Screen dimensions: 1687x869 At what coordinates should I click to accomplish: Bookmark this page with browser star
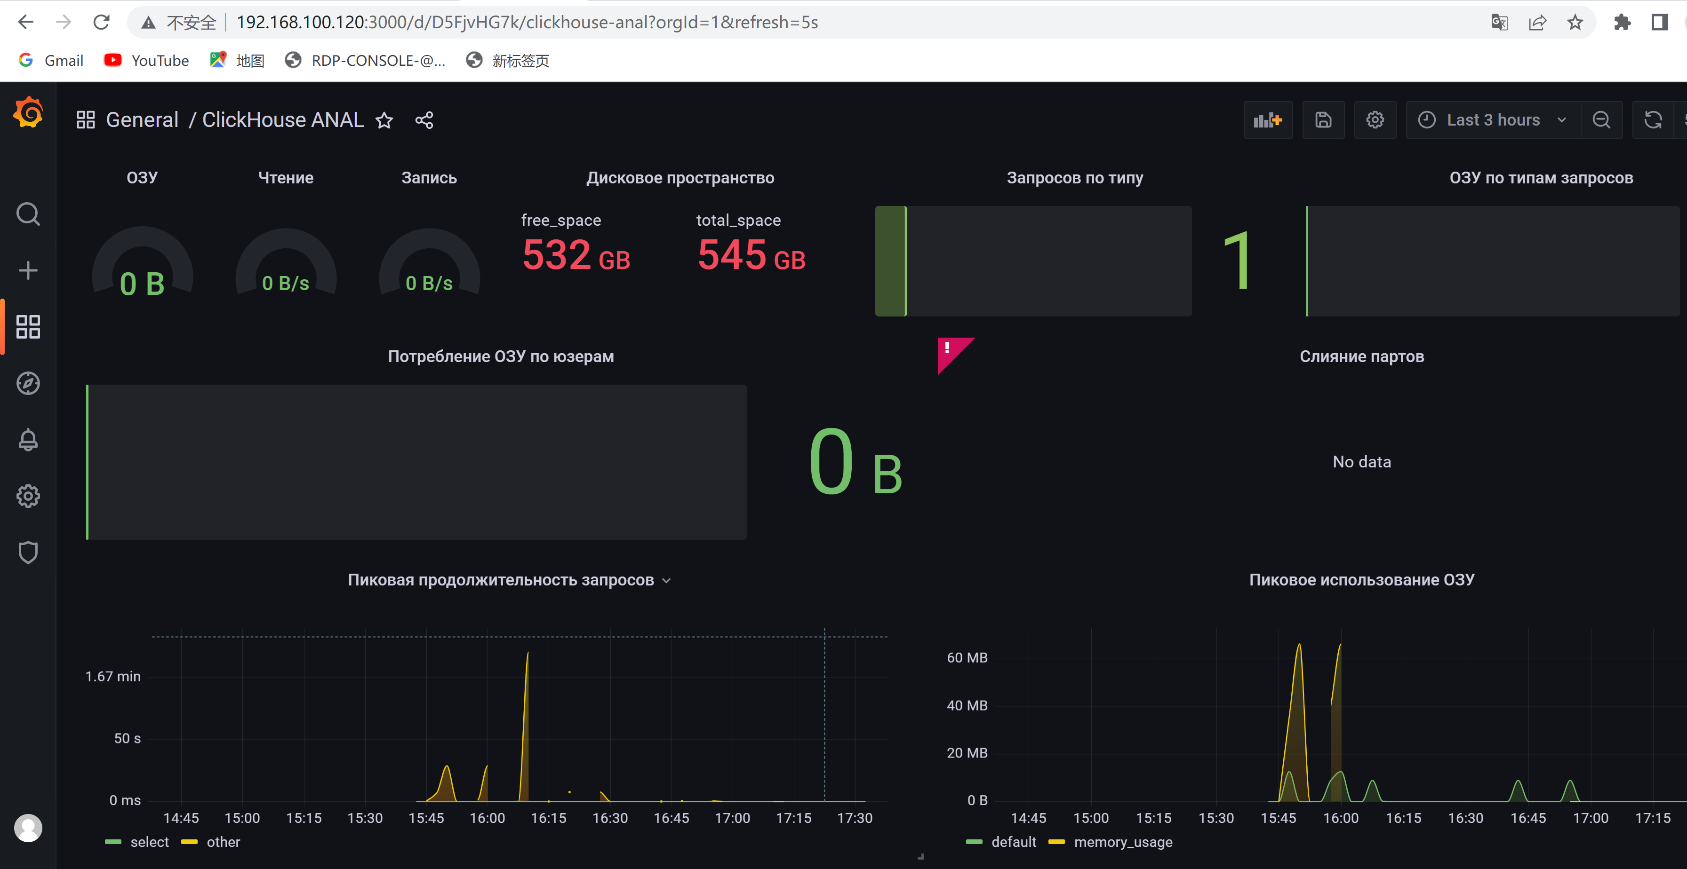point(1575,22)
